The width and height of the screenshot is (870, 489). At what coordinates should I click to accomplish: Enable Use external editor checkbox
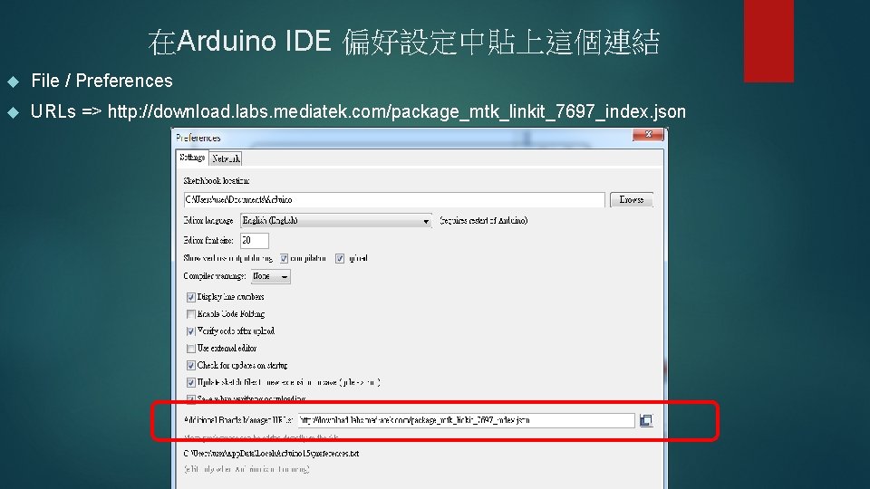click(x=191, y=349)
